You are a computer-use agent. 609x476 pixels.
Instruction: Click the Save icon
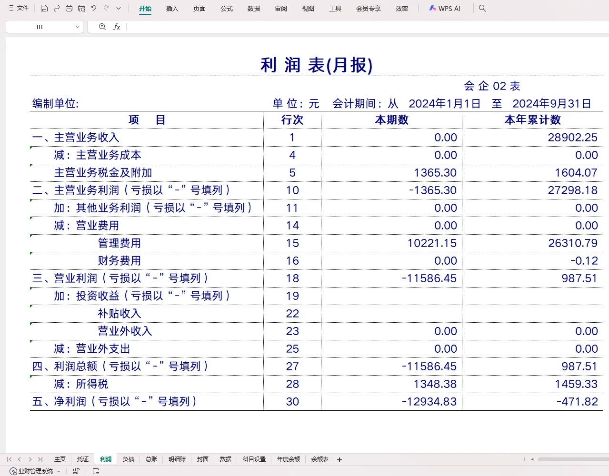[44, 8]
